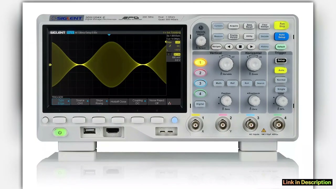The width and height of the screenshot is (336, 189).
Task: Click the Navigate button
Action: pyautogui.click(x=217, y=46)
